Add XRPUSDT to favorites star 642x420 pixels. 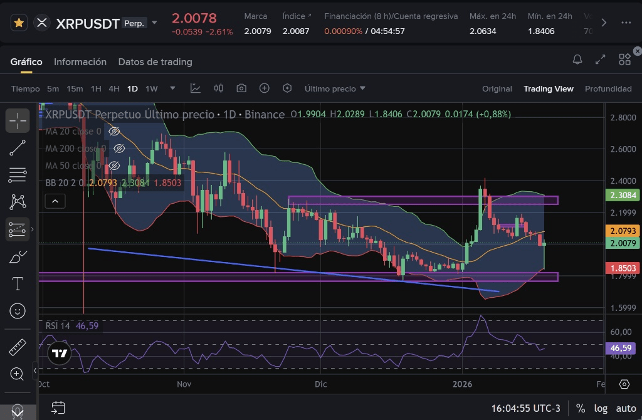point(19,23)
